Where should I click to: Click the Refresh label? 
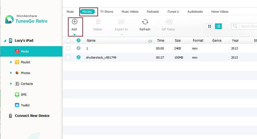pyautogui.click(x=145, y=29)
